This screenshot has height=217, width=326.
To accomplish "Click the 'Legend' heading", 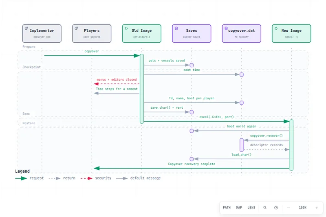I will [x=22, y=171].
